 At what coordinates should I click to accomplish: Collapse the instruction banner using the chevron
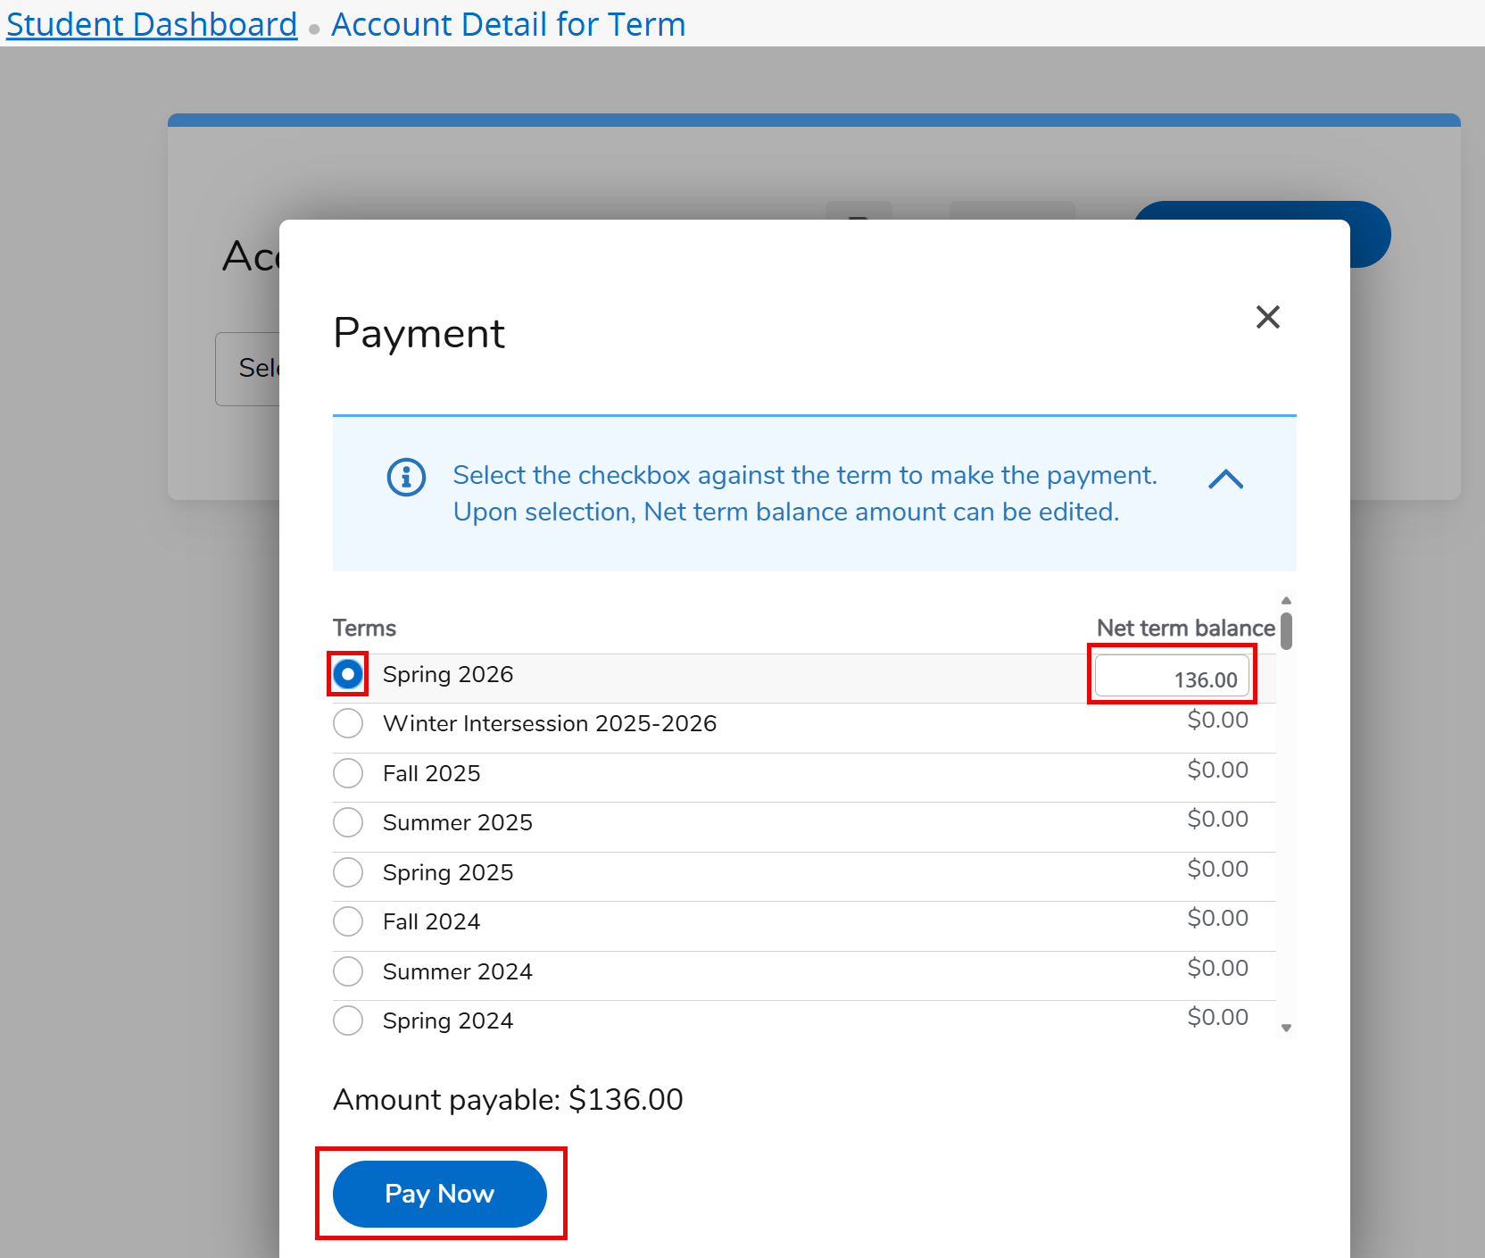[x=1226, y=479]
